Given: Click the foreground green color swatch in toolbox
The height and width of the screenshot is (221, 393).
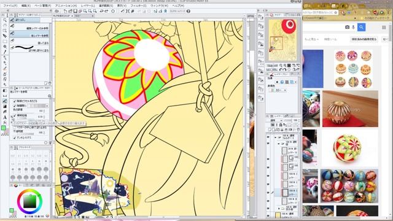Looking at the screenshot, I should pos(4,128).
